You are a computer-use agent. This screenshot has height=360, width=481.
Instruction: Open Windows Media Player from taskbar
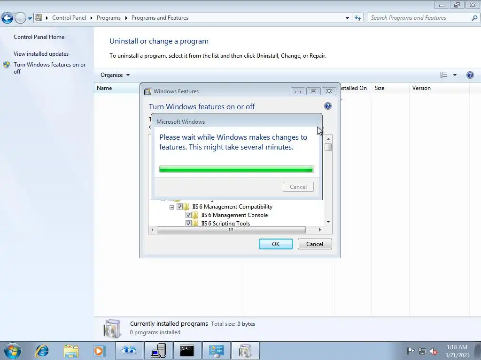click(x=100, y=351)
